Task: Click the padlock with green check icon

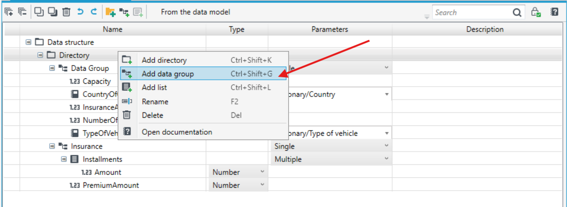Action: (536, 12)
